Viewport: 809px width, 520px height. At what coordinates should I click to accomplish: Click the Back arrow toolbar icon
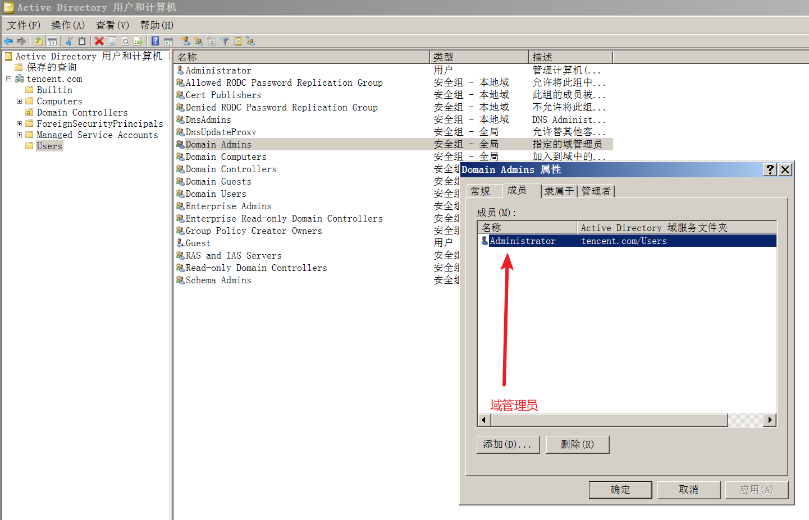click(x=8, y=41)
